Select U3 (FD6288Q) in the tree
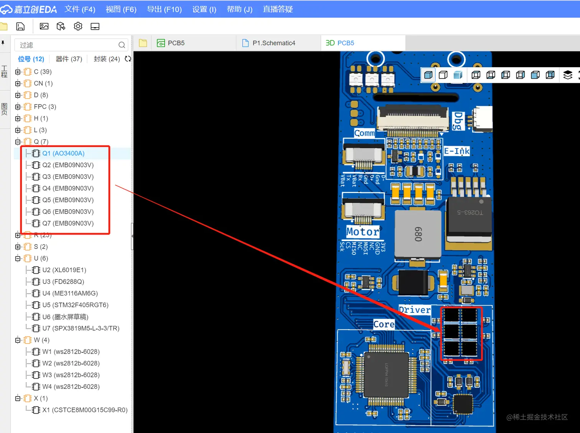Screen dimensions: 580x433 point(63,282)
